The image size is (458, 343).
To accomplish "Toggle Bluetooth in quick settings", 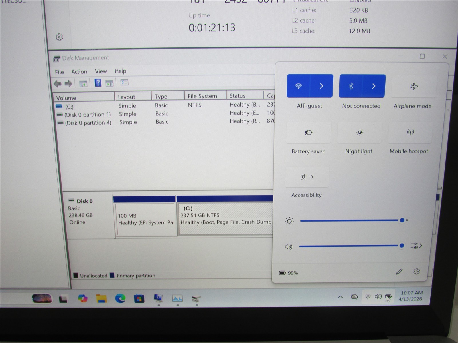I will click(x=351, y=86).
